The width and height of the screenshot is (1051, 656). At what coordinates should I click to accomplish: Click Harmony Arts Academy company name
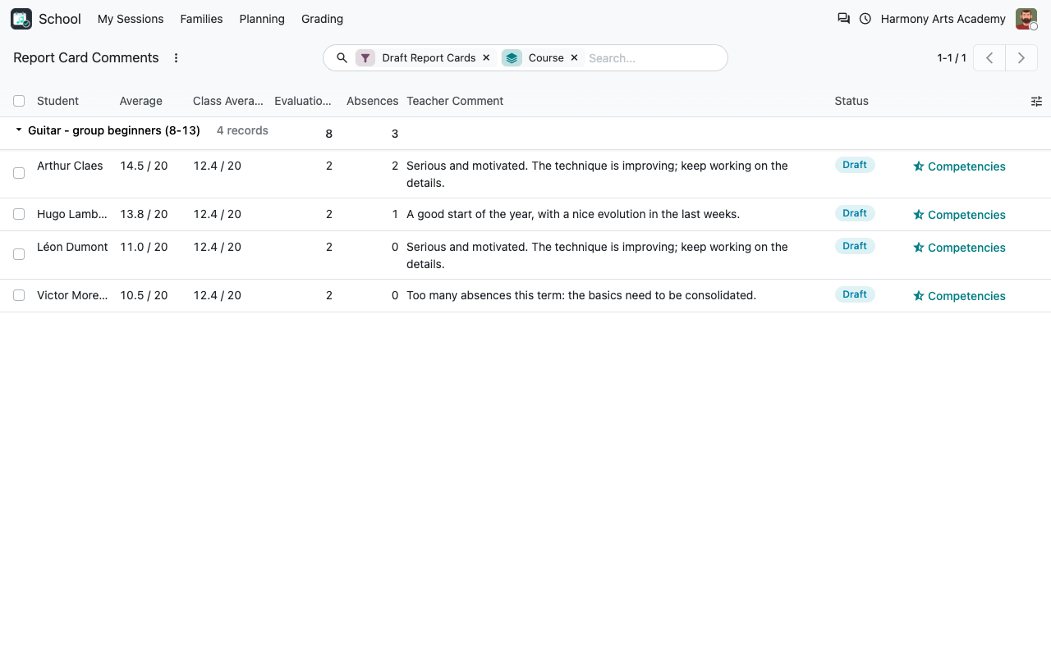point(943,19)
